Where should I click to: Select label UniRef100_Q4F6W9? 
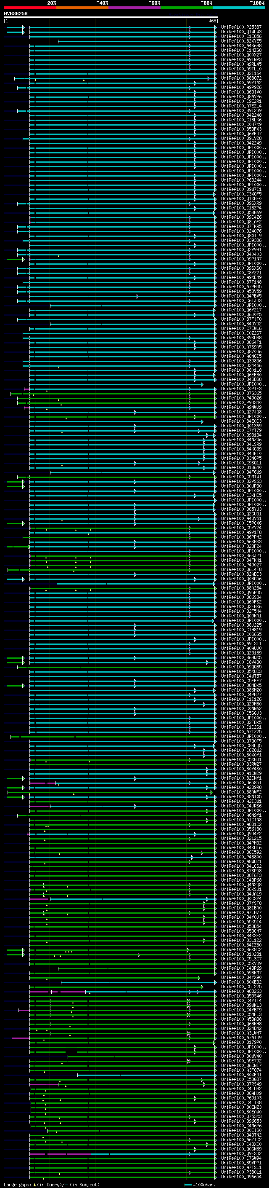point(241,472)
